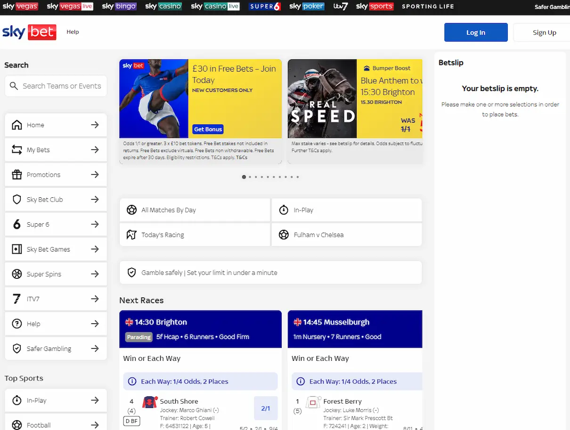The width and height of the screenshot is (570, 430).
Task: Select South Shore 2/1 odds button
Action: pos(266,408)
